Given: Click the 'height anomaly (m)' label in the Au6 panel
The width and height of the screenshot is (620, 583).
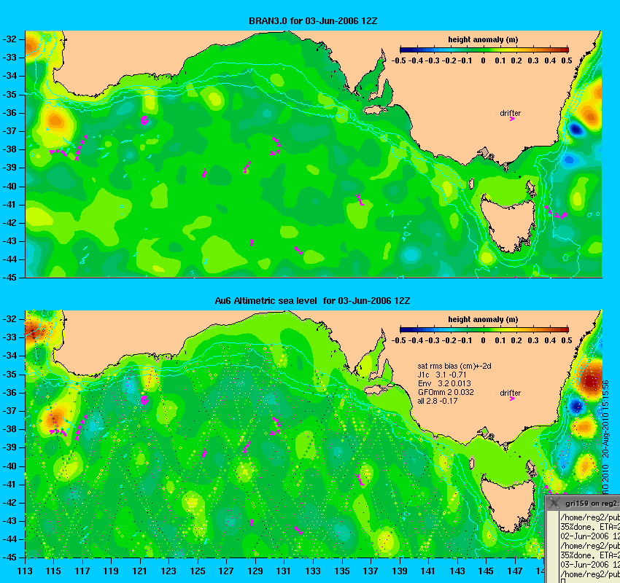Looking at the screenshot, I should click(483, 319).
